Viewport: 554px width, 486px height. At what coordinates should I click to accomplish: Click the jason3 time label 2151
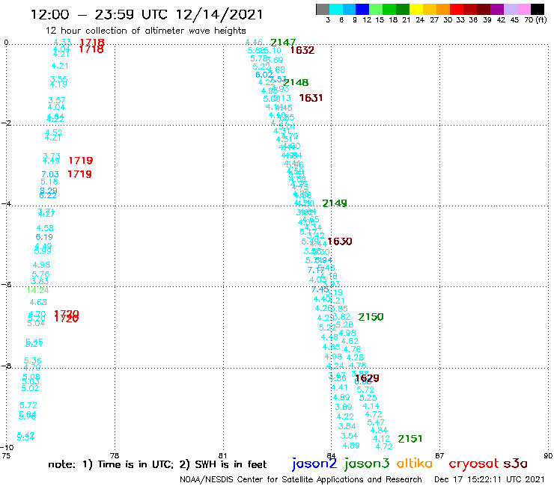tap(410, 439)
